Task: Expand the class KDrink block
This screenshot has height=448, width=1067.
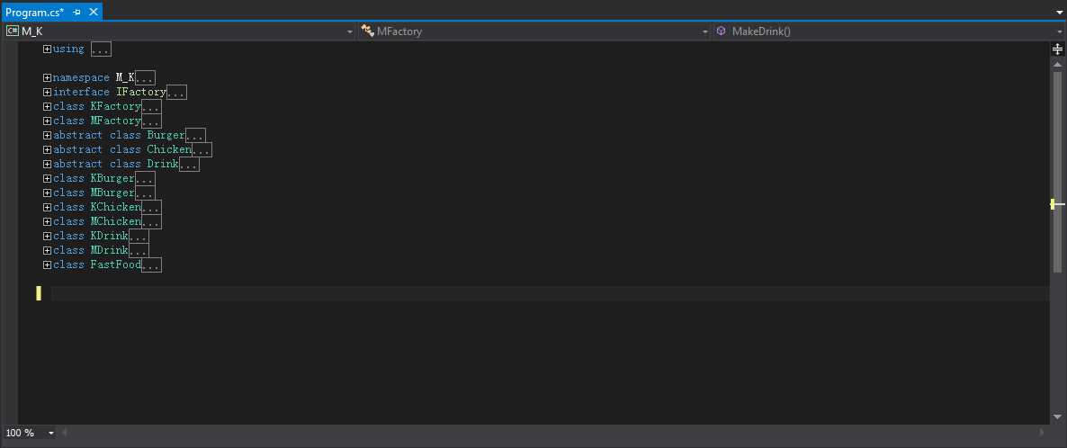Action: click(x=47, y=236)
